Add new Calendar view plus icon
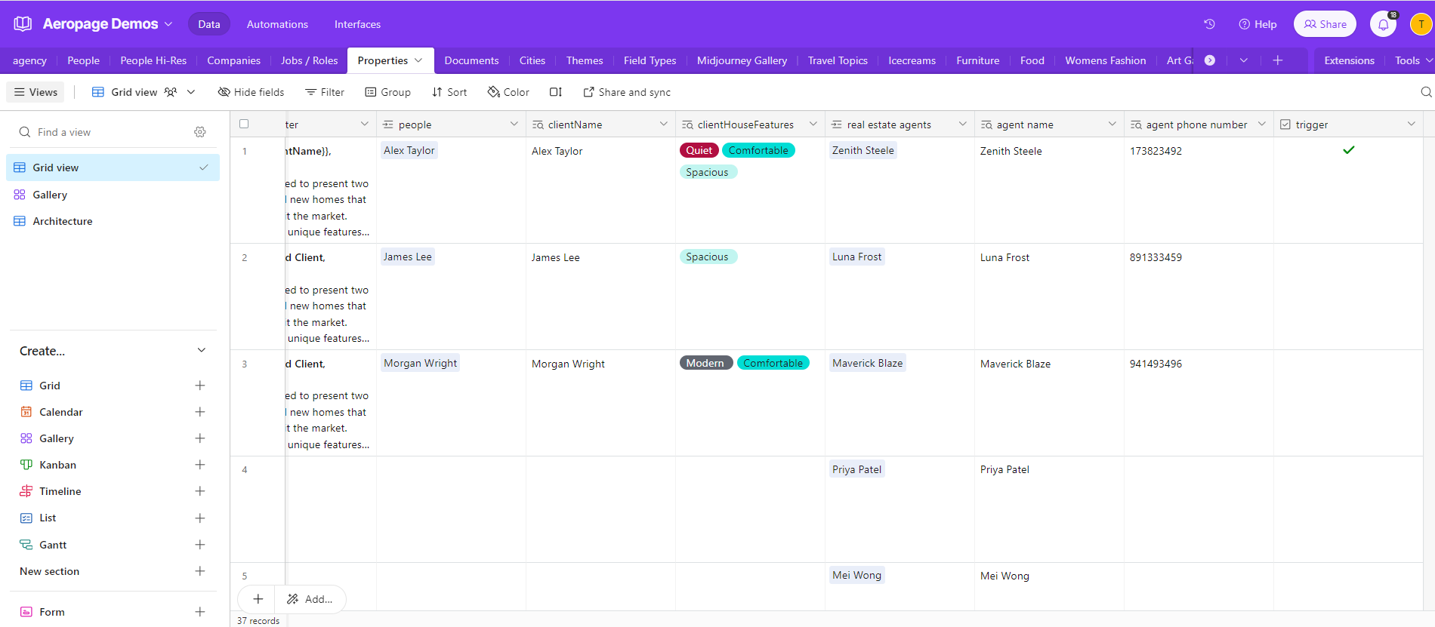This screenshot has height=627, width=1435. coord(200,412)
